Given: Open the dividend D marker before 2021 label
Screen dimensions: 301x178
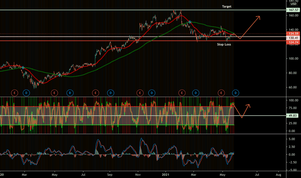Looking at the screenshot, I should [152, 93].
